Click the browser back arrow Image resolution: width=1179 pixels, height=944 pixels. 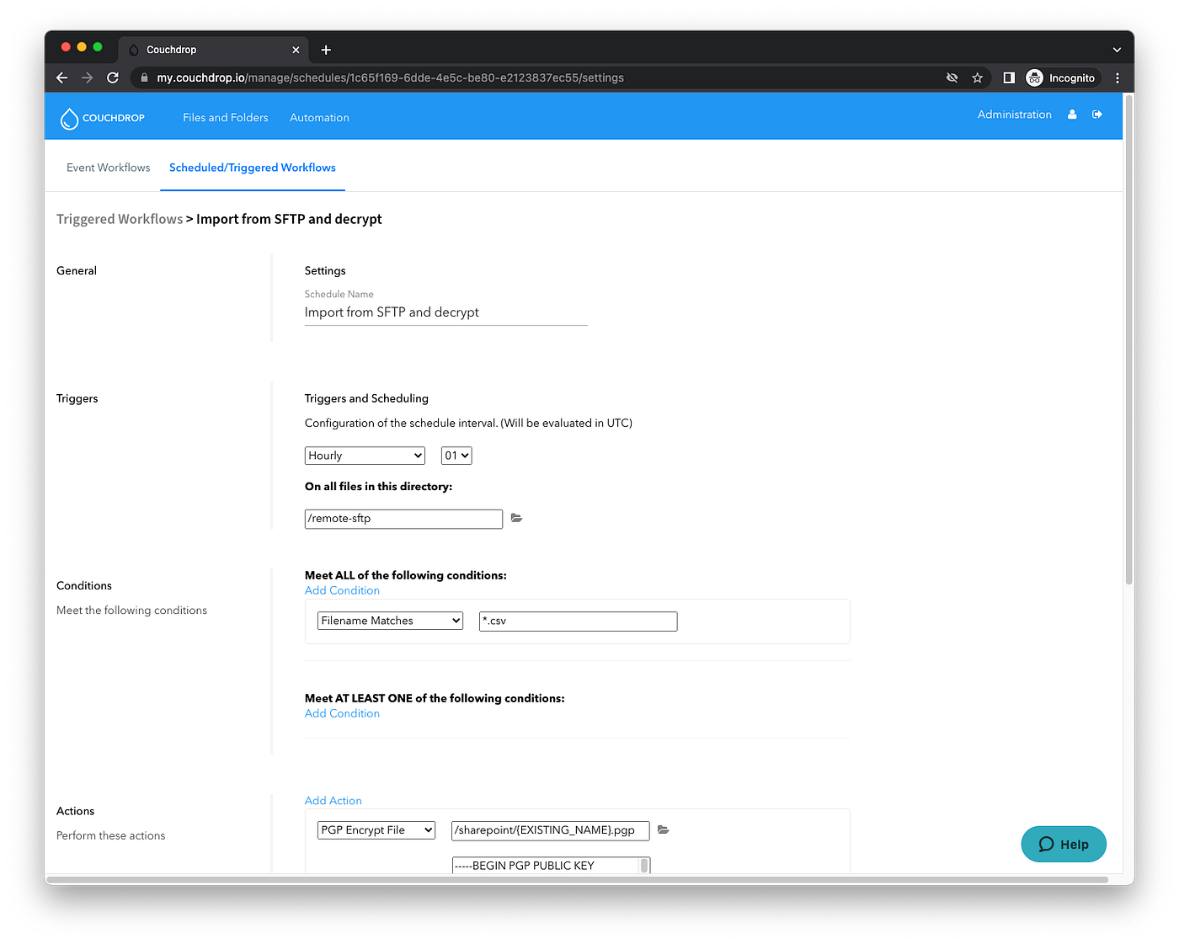tap(61, 77)
